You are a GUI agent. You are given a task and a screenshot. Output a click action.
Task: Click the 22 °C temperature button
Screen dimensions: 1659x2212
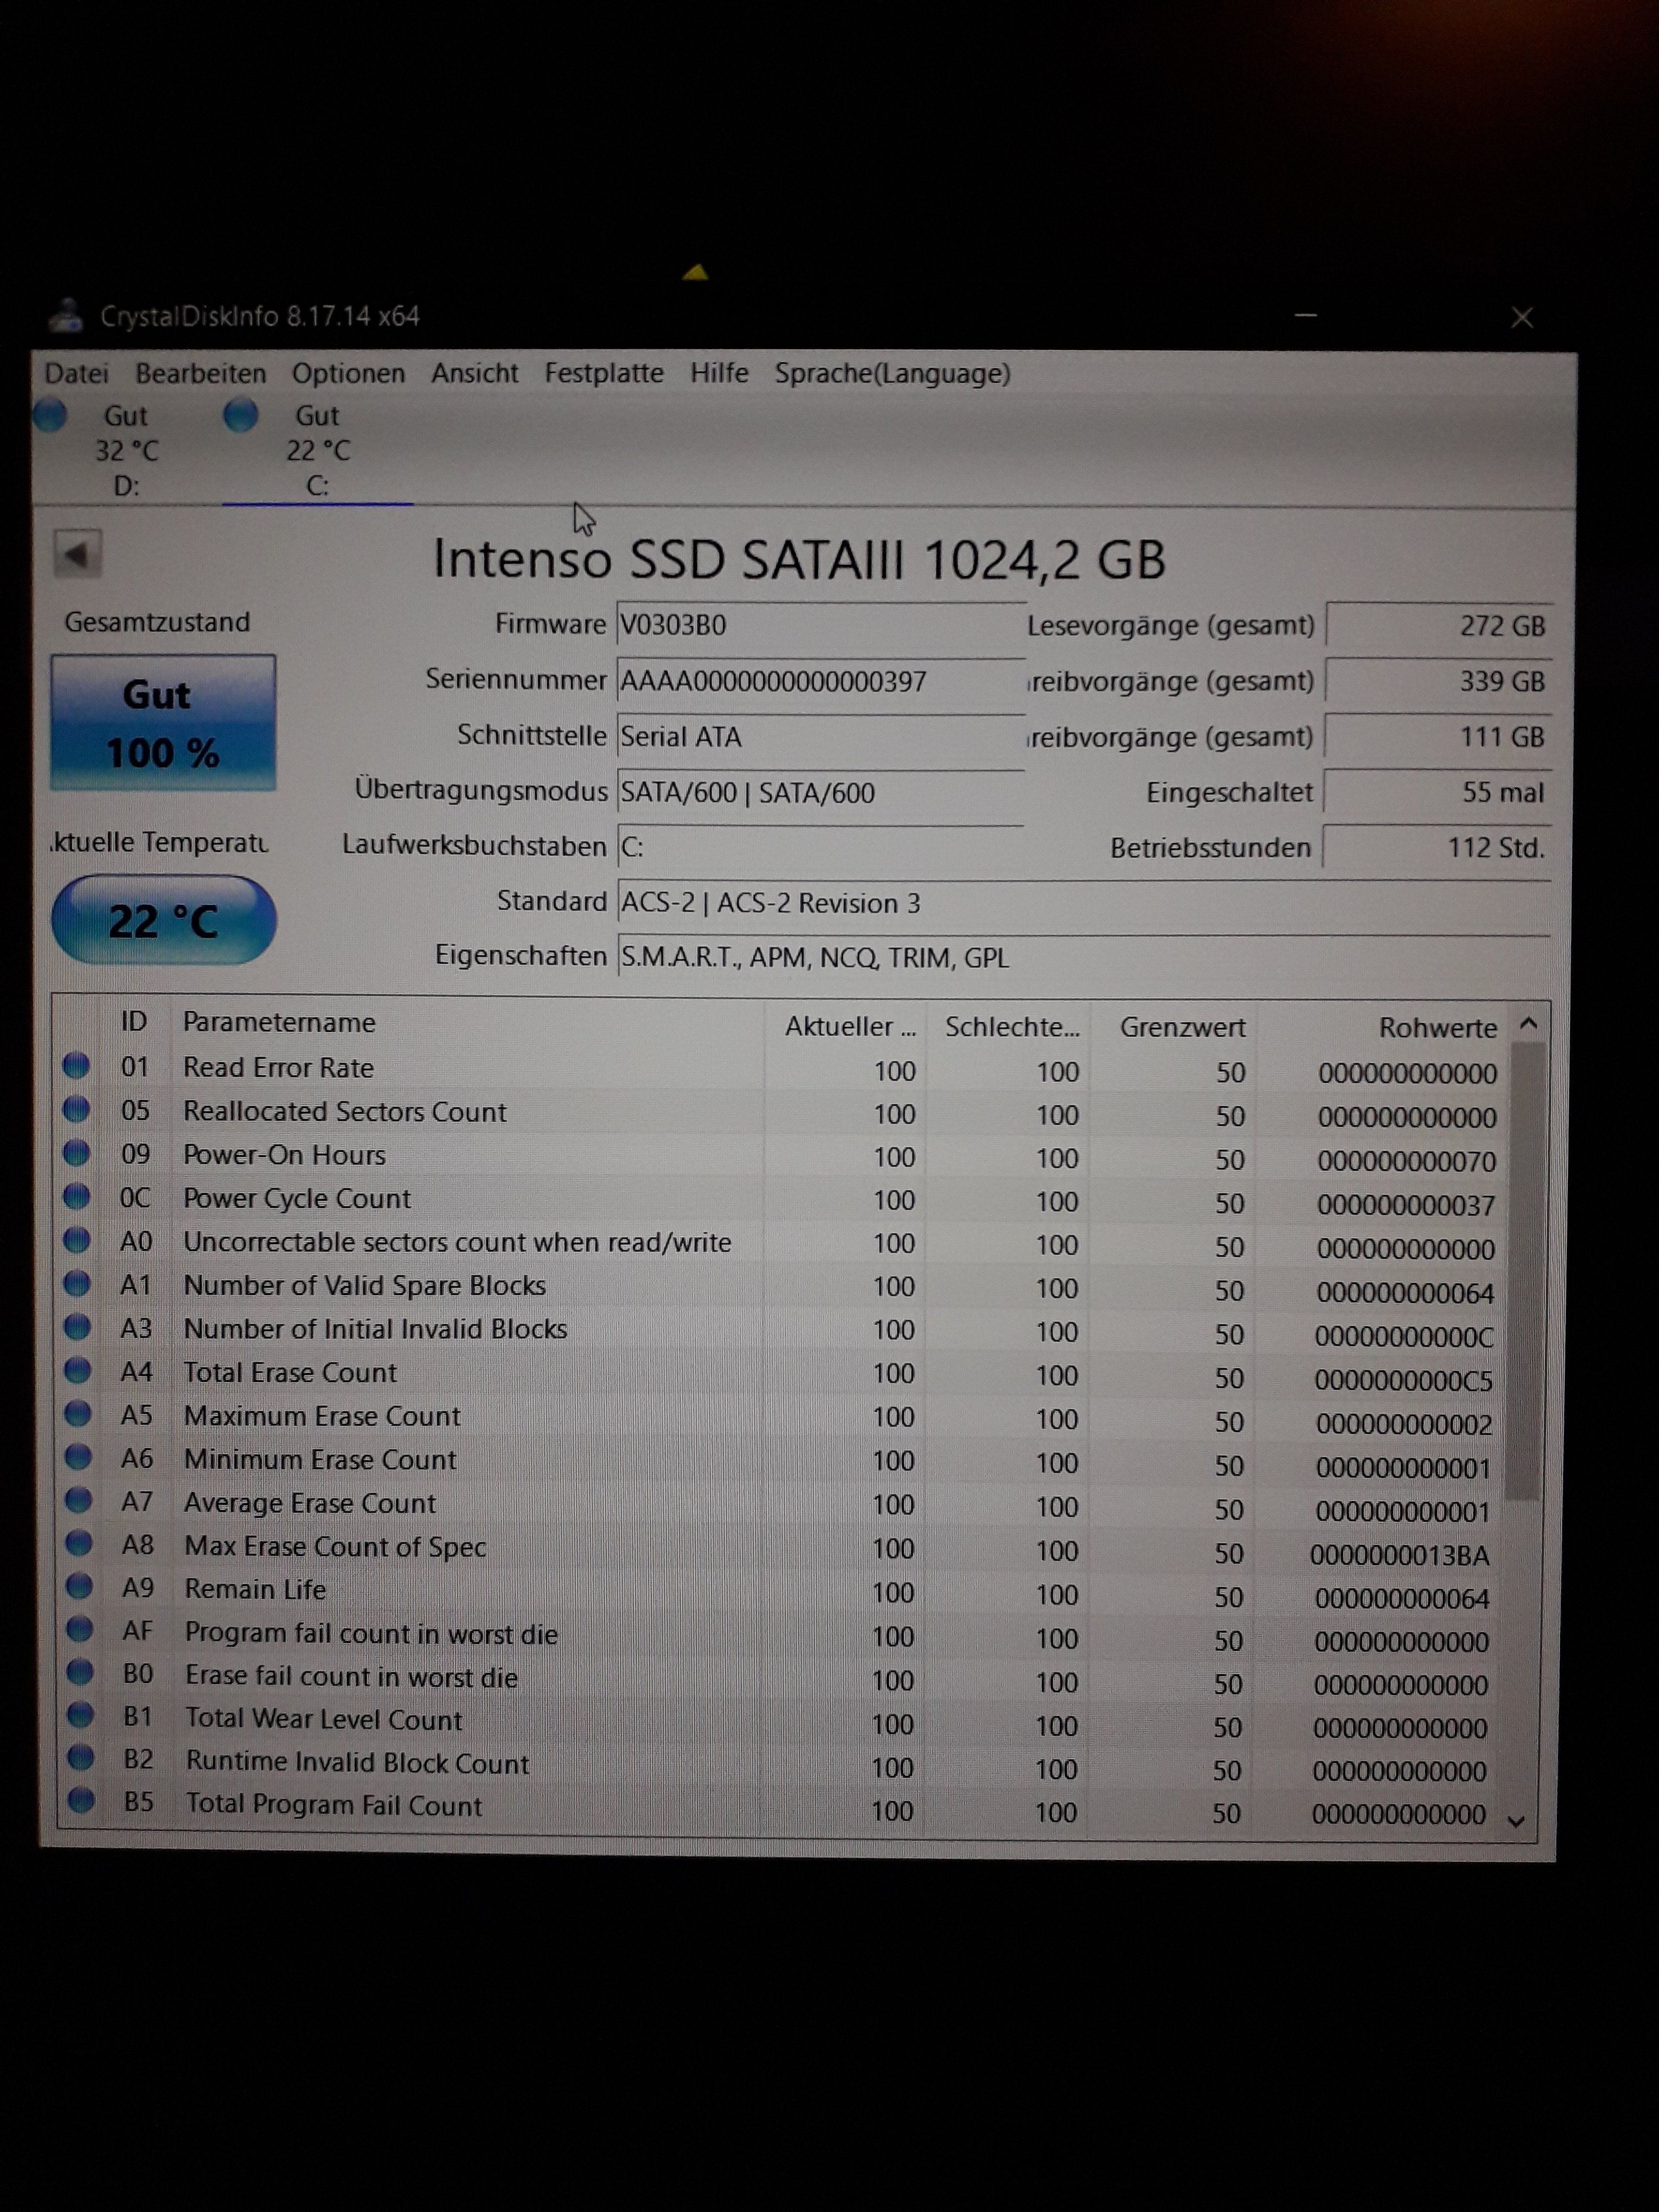(x=163, y=920)
